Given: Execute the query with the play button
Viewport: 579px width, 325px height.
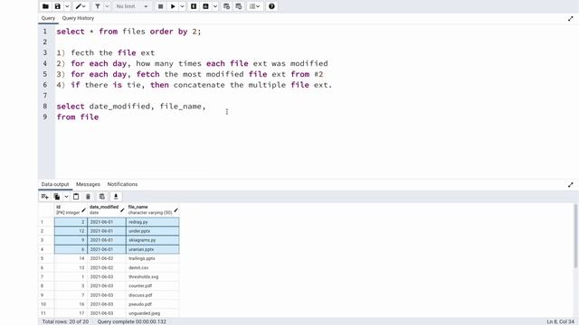Looking at the screenshot, I should tap(173, 6).
